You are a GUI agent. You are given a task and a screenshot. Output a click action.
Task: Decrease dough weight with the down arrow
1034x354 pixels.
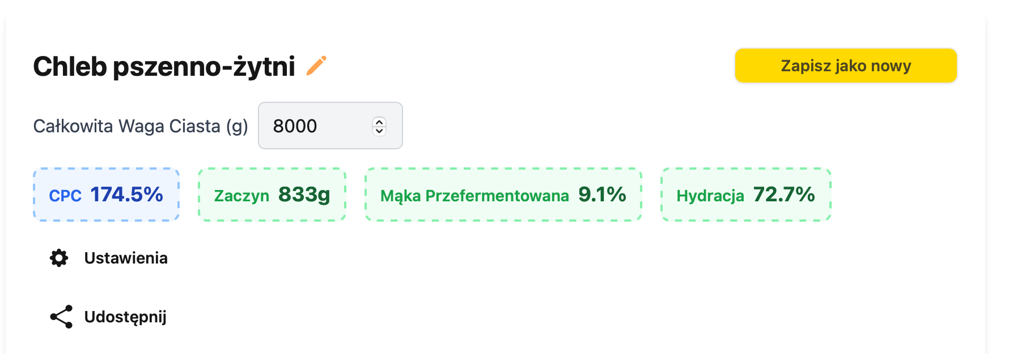click(x=379, y=131)
